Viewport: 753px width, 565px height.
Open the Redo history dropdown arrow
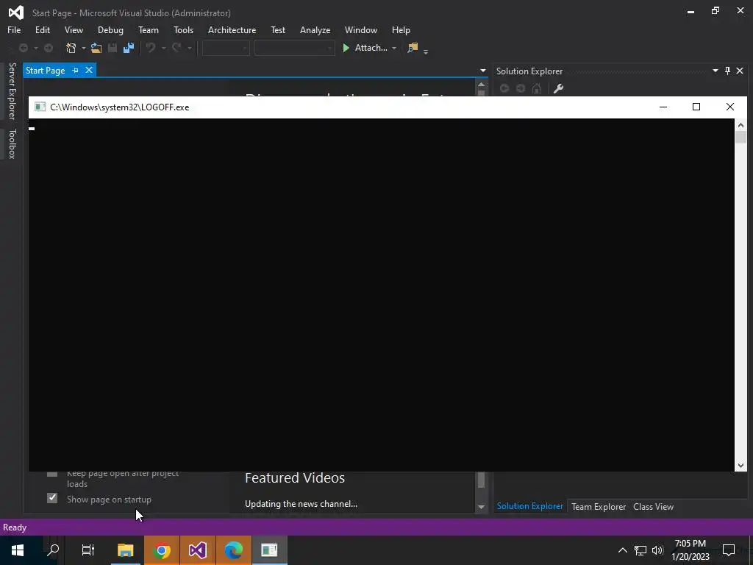pos(189,48)
